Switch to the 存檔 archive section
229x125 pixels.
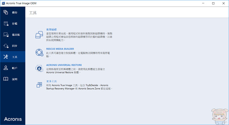click(x=15, y=23)
